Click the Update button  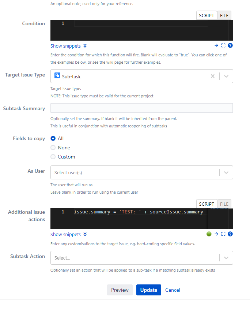148,290
